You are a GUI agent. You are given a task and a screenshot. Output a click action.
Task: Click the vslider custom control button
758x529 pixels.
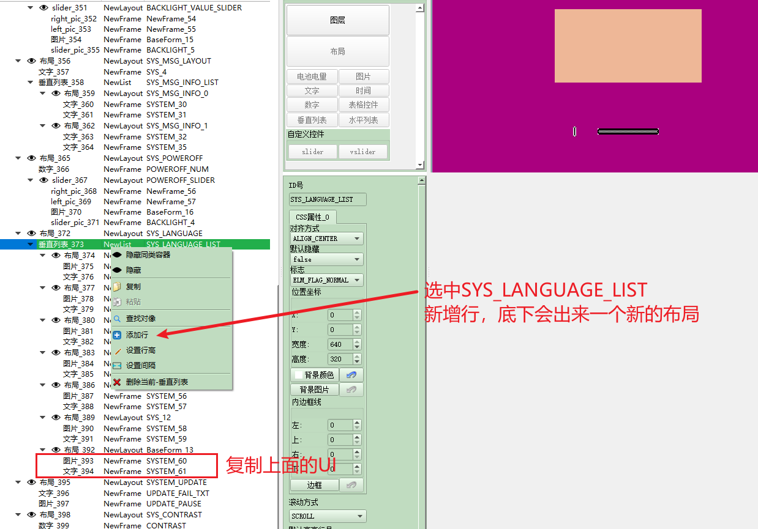click(x=363, y=152)
